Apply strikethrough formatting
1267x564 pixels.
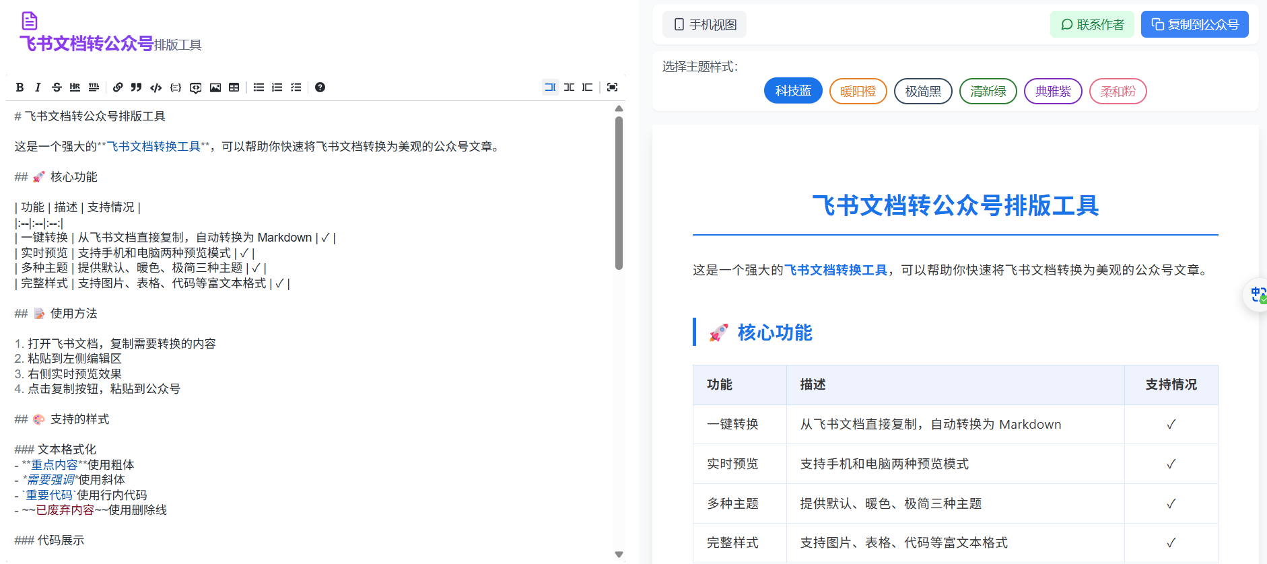(57, 87)
